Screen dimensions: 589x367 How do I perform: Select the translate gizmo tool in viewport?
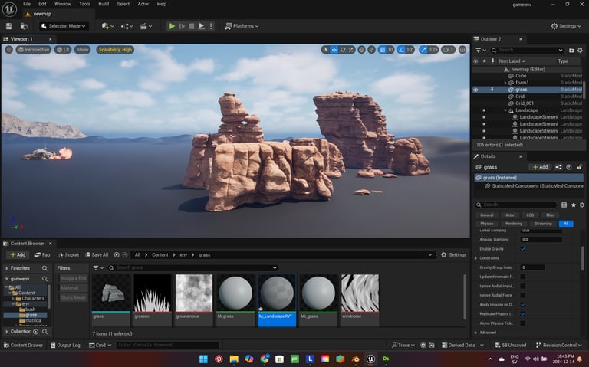pos(335,50)
